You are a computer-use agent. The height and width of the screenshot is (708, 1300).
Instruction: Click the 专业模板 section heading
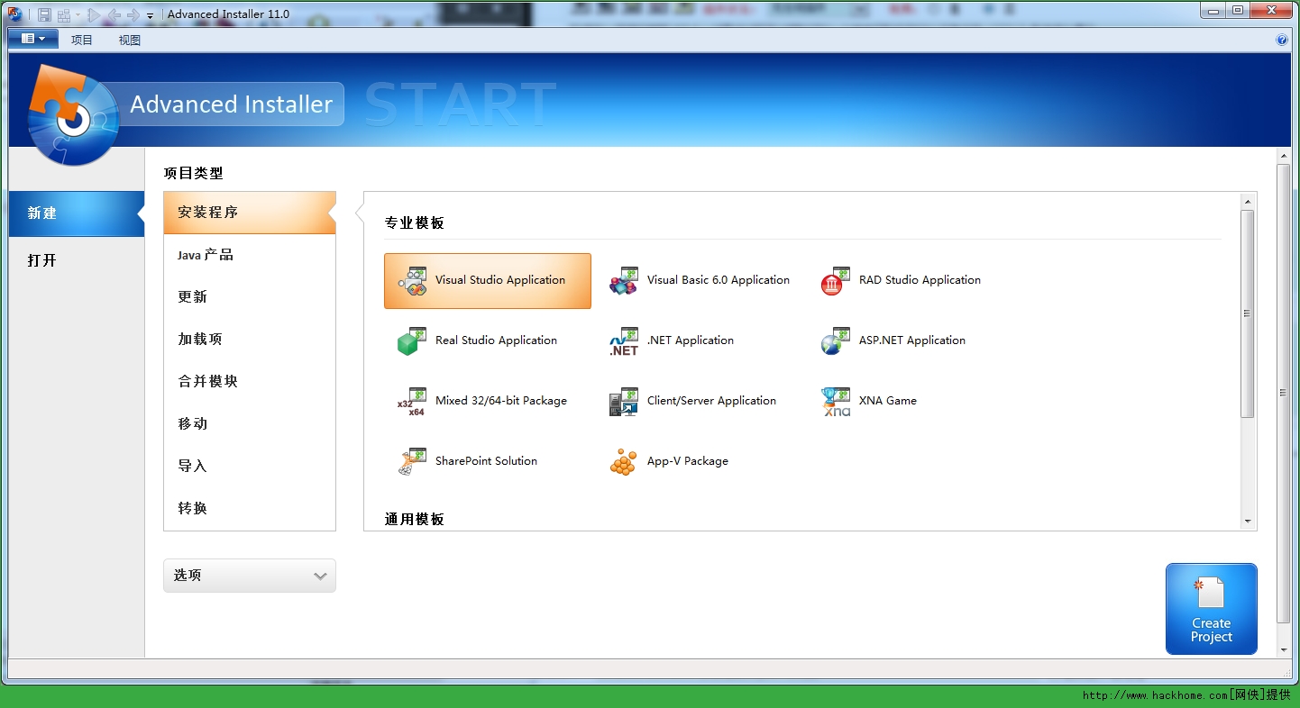[415, 222]
